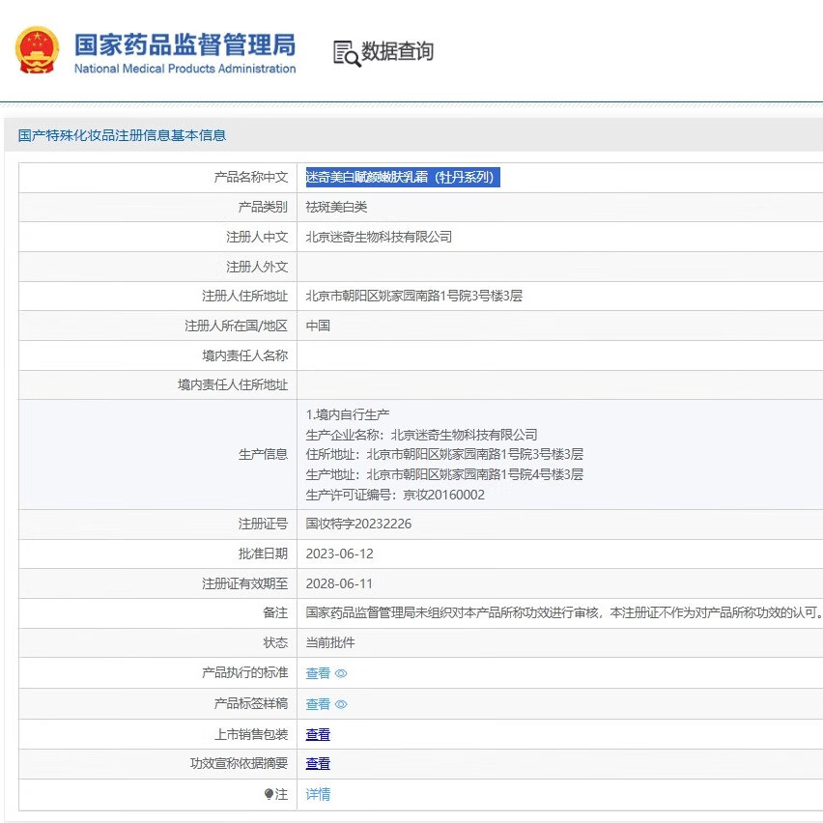823x823 pixels.
Task: Click registrant value 北京迷奇生物科技有限公司 in the 注册人中文 row
Action: 379,238
